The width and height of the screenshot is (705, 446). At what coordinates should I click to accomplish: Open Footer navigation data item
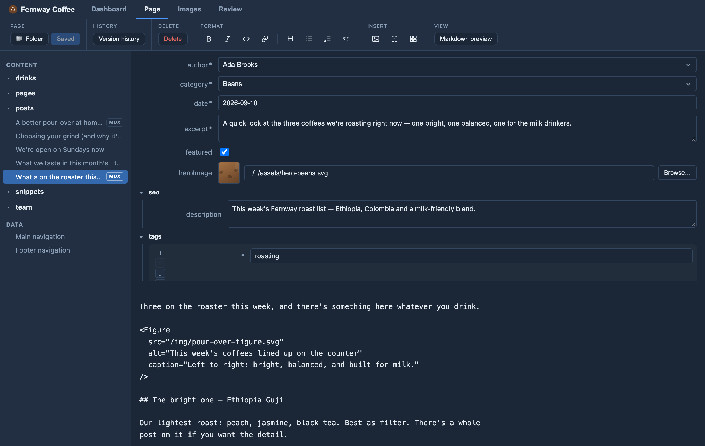coord(43,250)
